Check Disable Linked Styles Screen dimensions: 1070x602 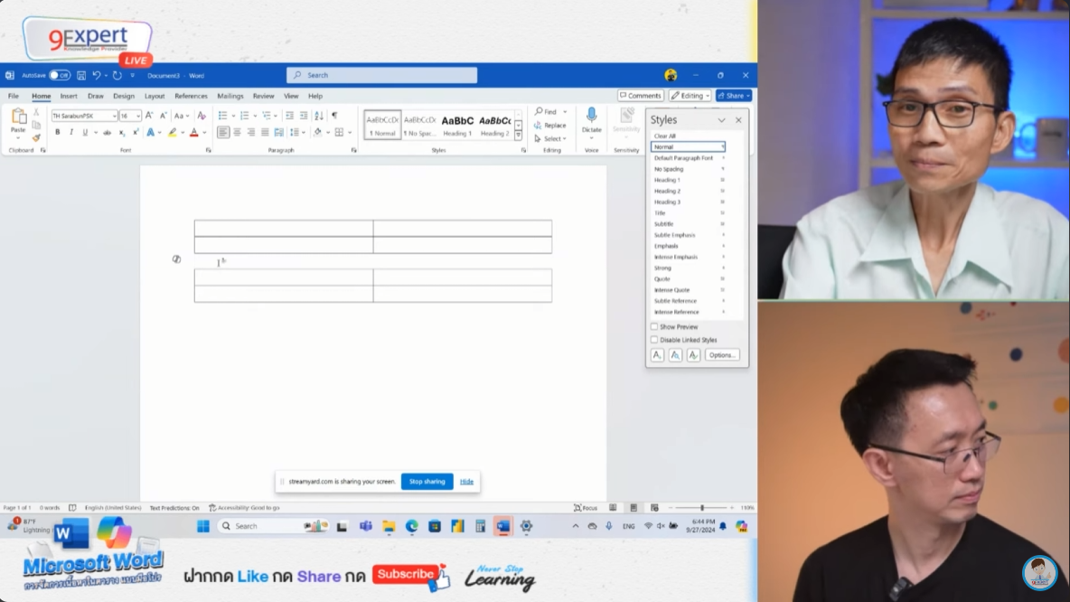(x=654, y=340)
